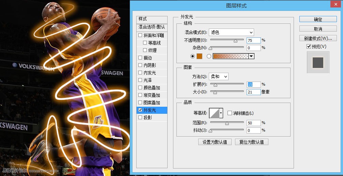Click the 杂色 noise slider handle
Image resolution: width=343 pixels, height=176 pixels.
point(210,48)
